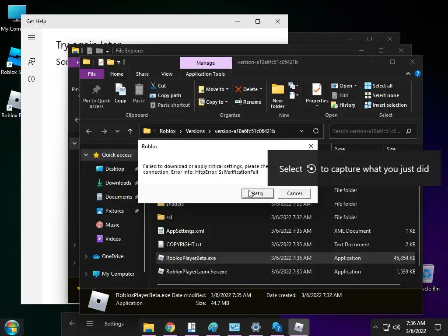Create a New folder from the ribbon
The height and width of the screenshot is (336, 448).
(x=277, y=96)
